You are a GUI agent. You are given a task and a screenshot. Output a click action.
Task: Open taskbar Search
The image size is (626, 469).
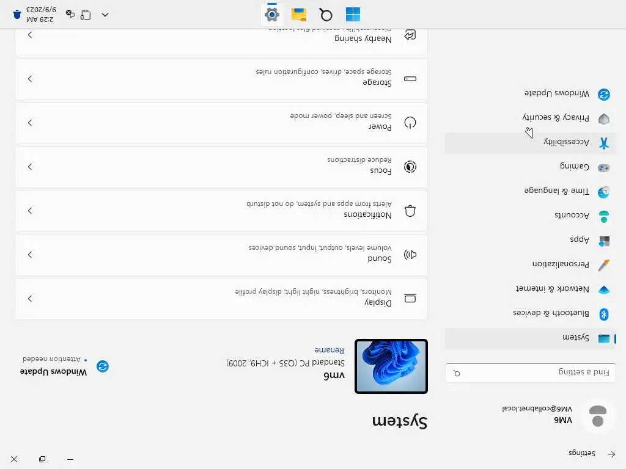(326, 15)
